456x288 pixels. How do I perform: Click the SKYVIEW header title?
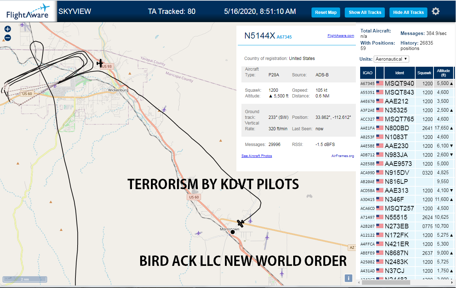click(x=75, y=11)
